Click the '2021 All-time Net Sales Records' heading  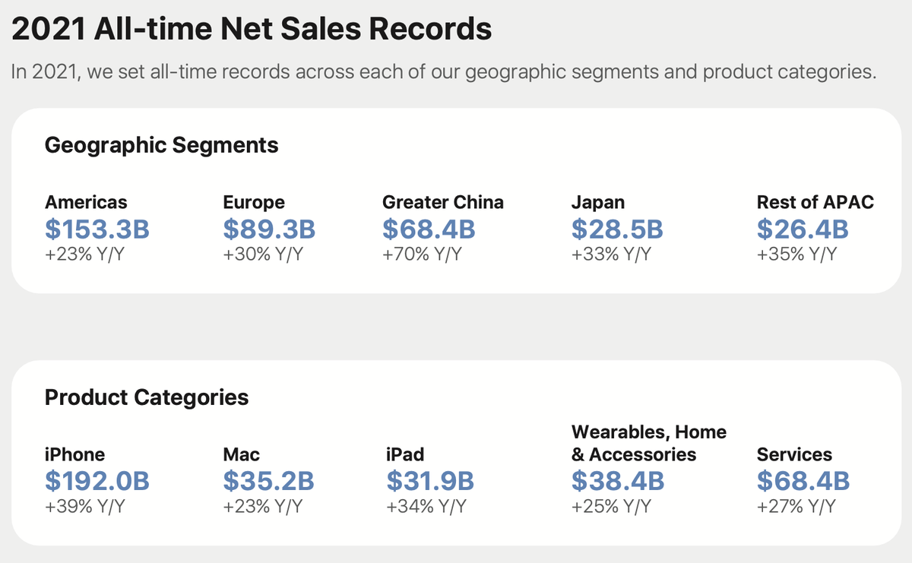[252, 30]
